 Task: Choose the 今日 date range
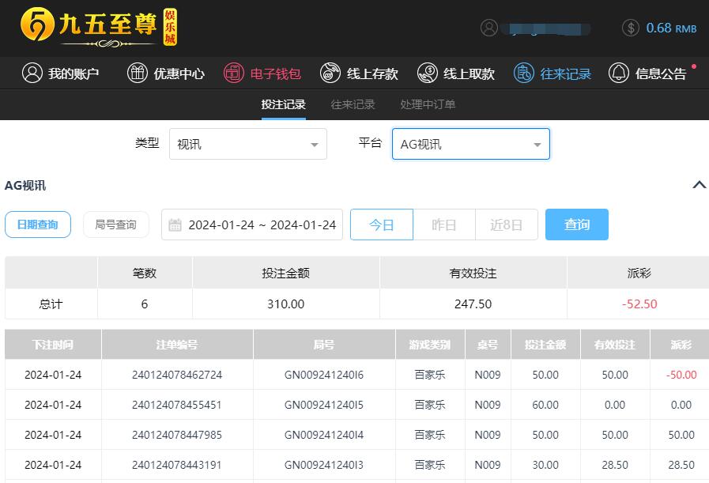pos(382,225)
